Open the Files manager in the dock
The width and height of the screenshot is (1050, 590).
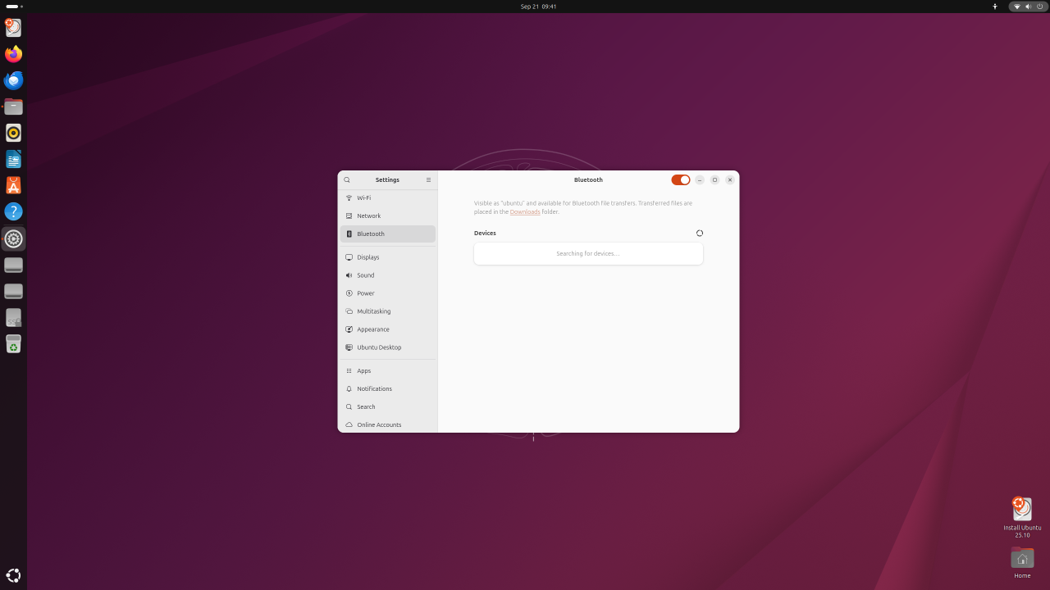13,107
